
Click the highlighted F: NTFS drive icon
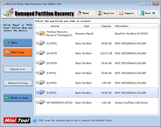tap(41, 92)
